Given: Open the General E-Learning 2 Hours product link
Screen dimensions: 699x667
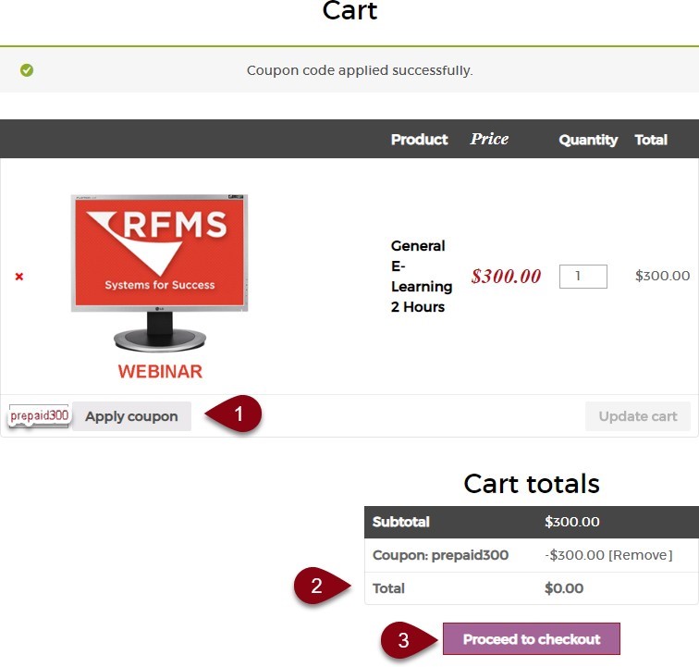Looking at the screenshot, I should 422,277.
